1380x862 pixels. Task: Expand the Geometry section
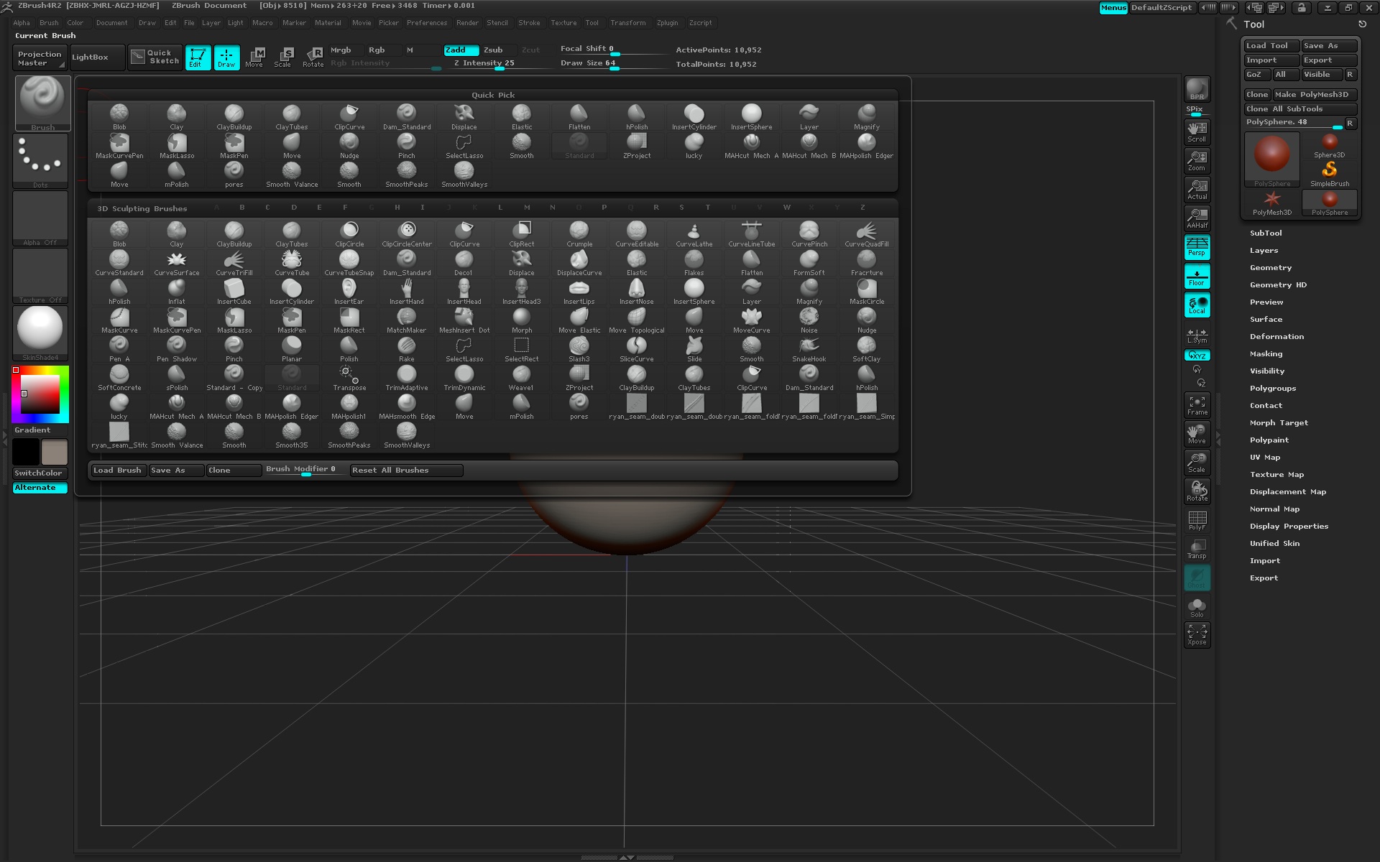tap(1271, 268)
